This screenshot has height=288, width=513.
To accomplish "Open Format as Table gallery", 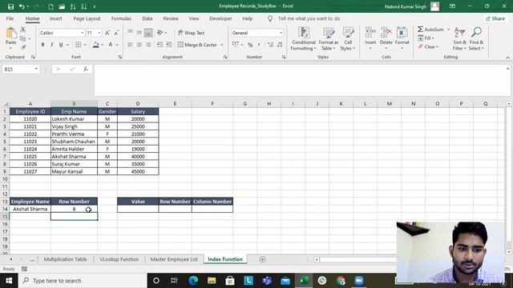I will click(x=328, y=39).
